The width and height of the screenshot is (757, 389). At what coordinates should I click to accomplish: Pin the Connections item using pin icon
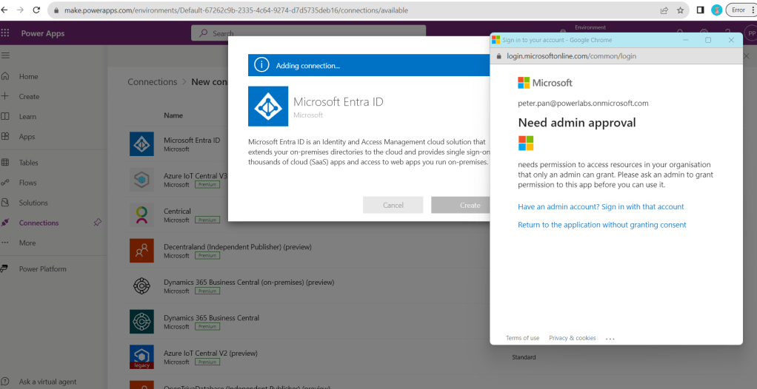pyautogui.click(x=98, y=223)
